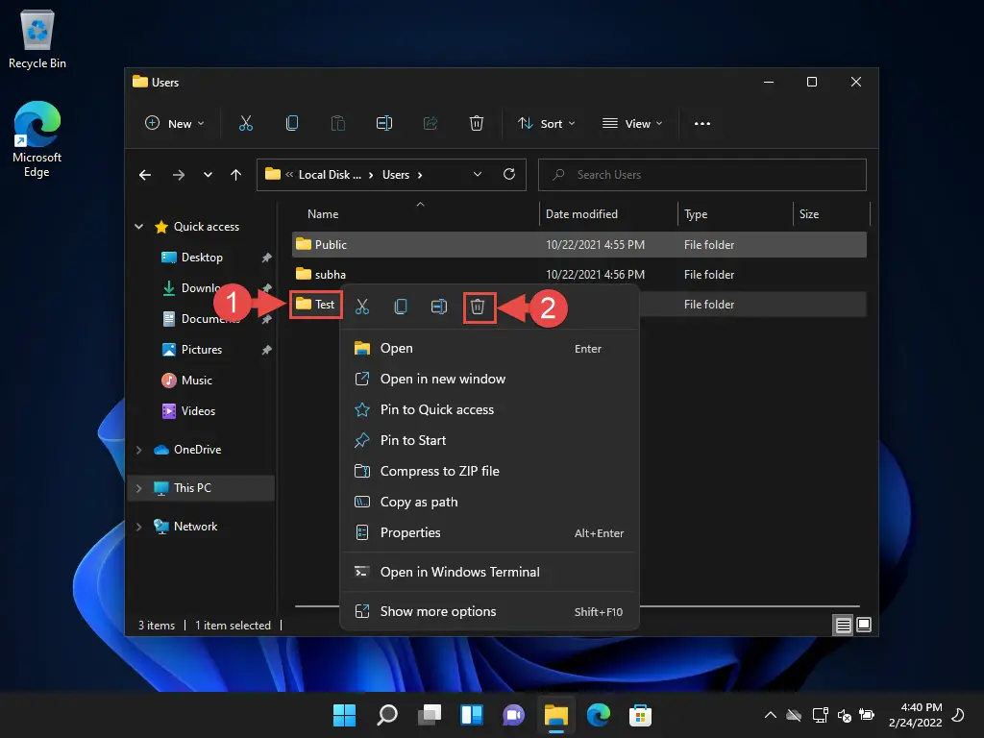Select Pin to Start

[x=489, y=440]
